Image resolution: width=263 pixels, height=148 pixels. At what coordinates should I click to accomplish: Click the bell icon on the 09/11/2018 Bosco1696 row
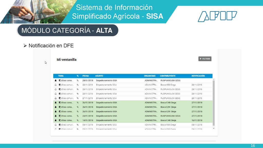56,125
